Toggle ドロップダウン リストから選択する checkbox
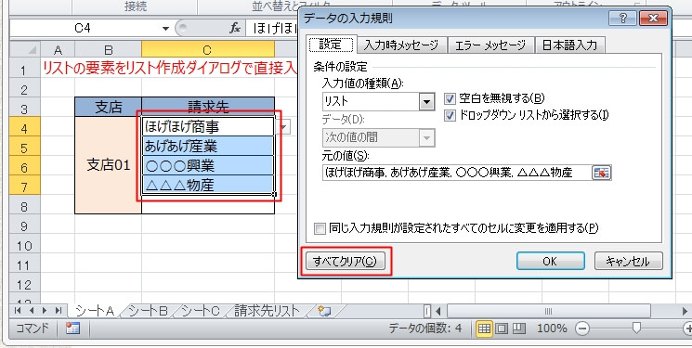Image resolution: width=692 pixels, height=348 pixels. pos(450,116)
